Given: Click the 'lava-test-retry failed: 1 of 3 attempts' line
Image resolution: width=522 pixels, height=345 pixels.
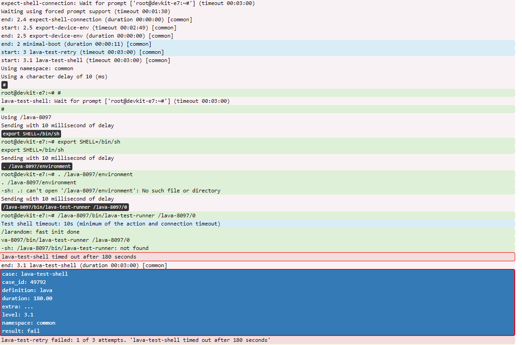Looking at the screenshot, I should click(x=258, y=340).
